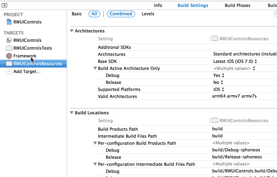
Task: Click Standard architectures value
Action: (x=245, y=54)
